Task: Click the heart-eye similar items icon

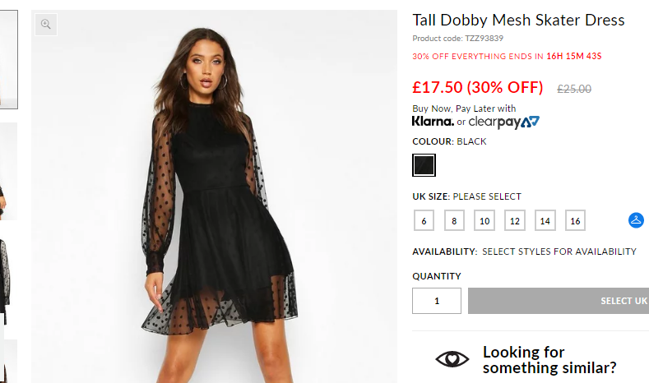Action: [452, 359]
